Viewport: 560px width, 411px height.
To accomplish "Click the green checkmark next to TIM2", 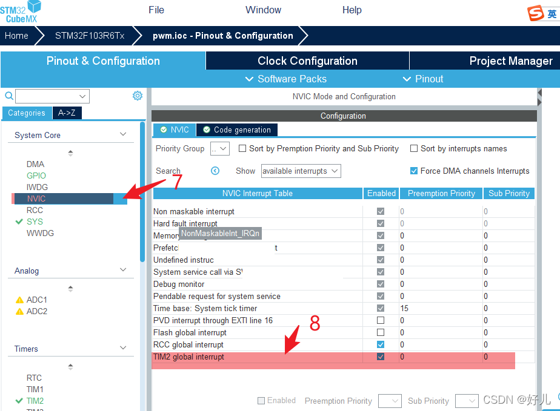I will [19, 401].
